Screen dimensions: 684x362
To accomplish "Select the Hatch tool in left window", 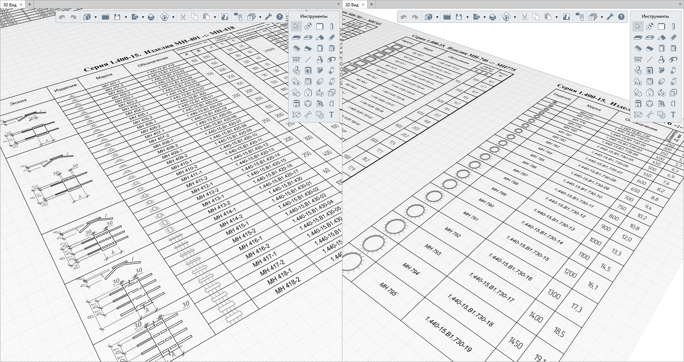I will [x=320, y=115].
